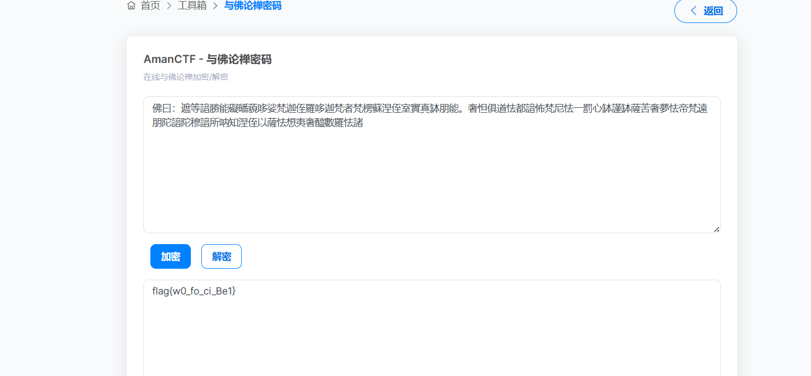The height and width of the screenshot is (376, 811).
Task: Select the 与佛论禅密码 breadcrumb item
Action: click(253, 6)
